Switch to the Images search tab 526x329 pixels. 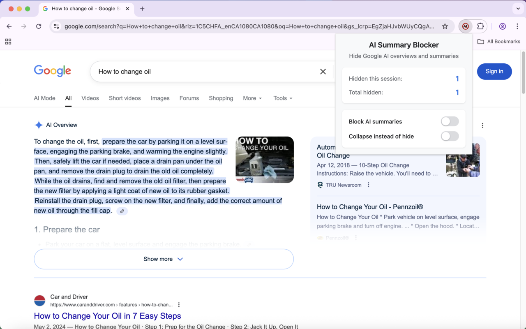160,98
